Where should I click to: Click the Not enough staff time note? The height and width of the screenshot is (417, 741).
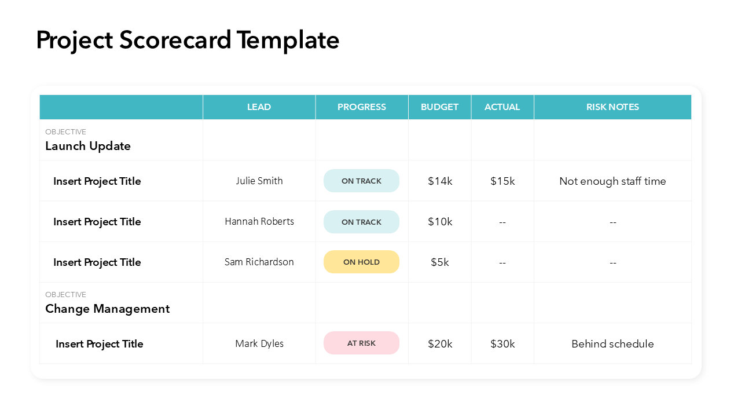point(612,181)
